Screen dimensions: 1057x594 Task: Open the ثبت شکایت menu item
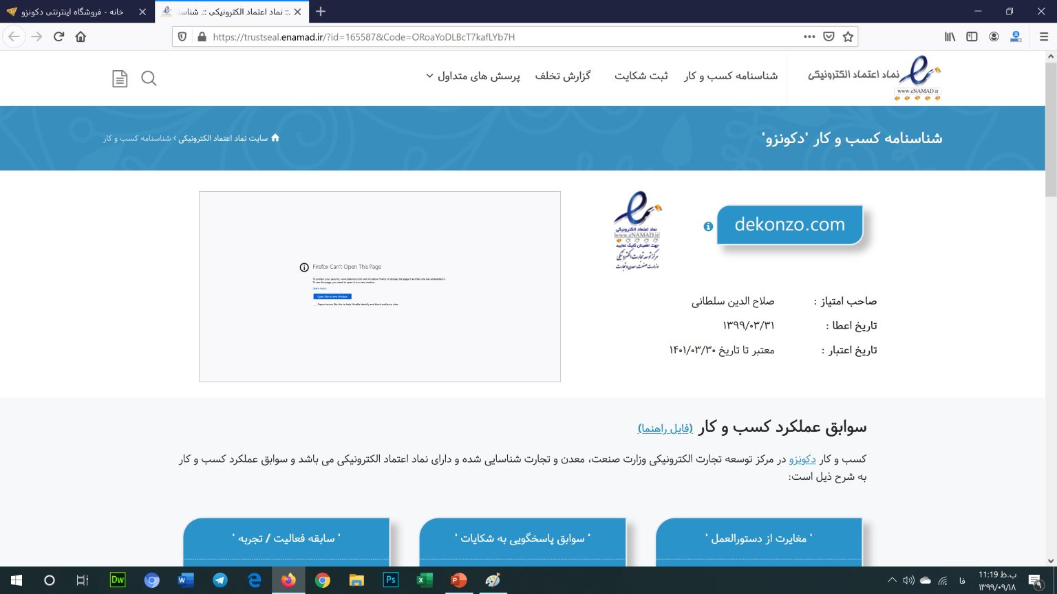coord(641,76)
